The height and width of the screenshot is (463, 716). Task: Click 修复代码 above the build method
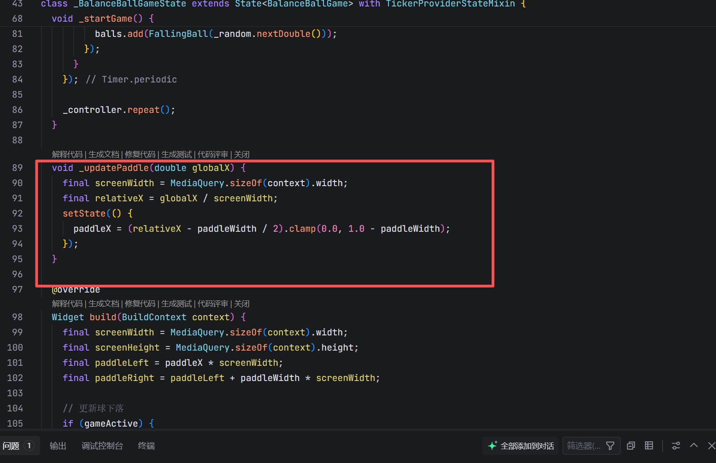[x=140, y=304]
